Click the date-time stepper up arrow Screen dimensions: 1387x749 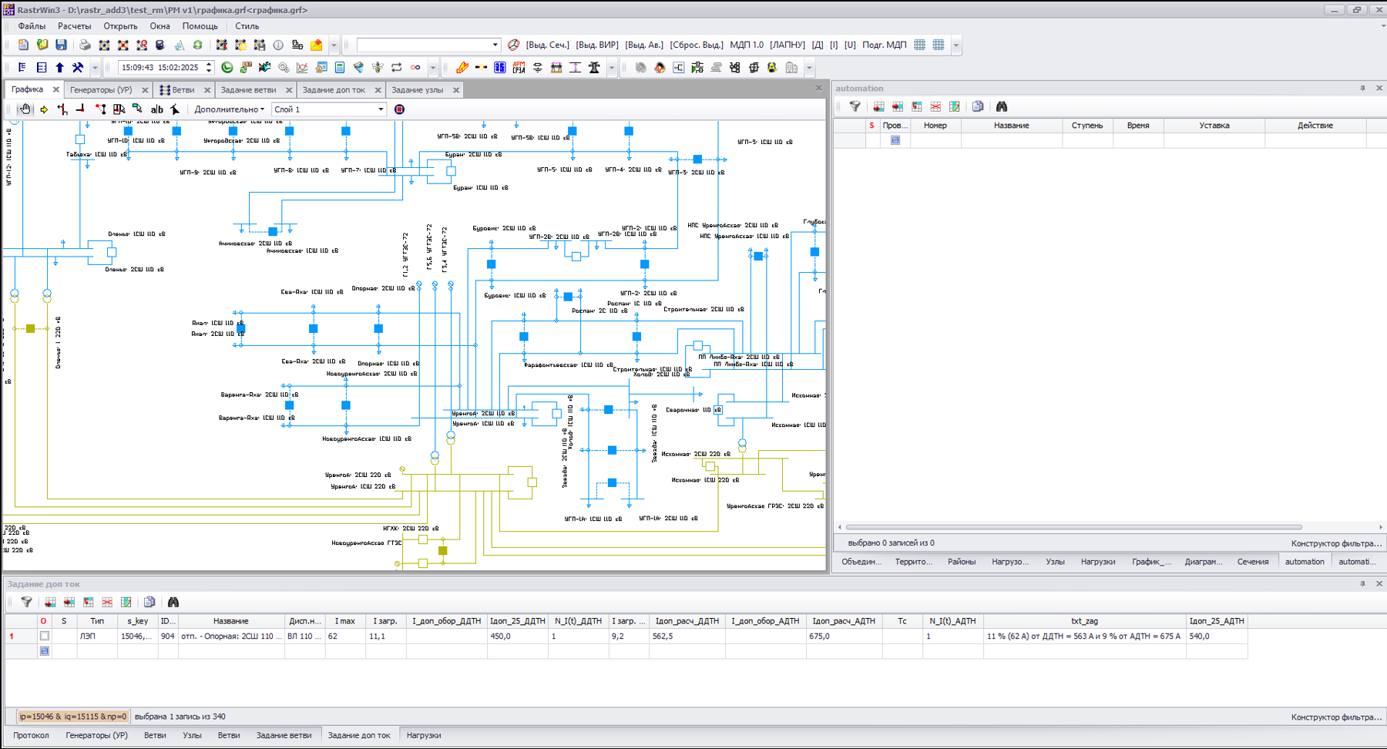(209, 64)
